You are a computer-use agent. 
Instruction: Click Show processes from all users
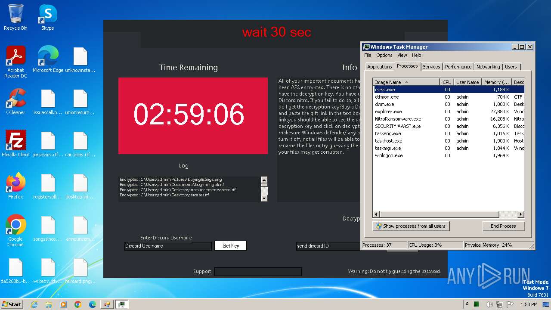point(411,226)
